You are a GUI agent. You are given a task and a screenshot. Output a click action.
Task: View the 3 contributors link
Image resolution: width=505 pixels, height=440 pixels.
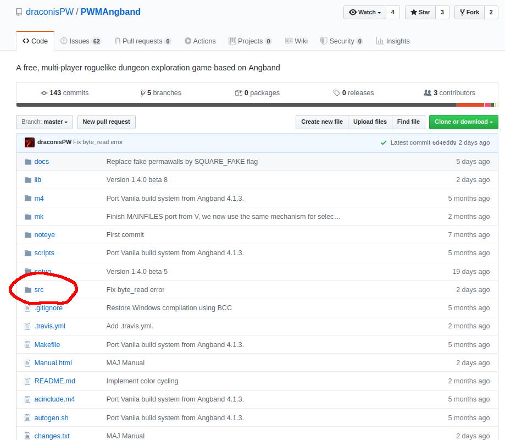tap(449, 93)
